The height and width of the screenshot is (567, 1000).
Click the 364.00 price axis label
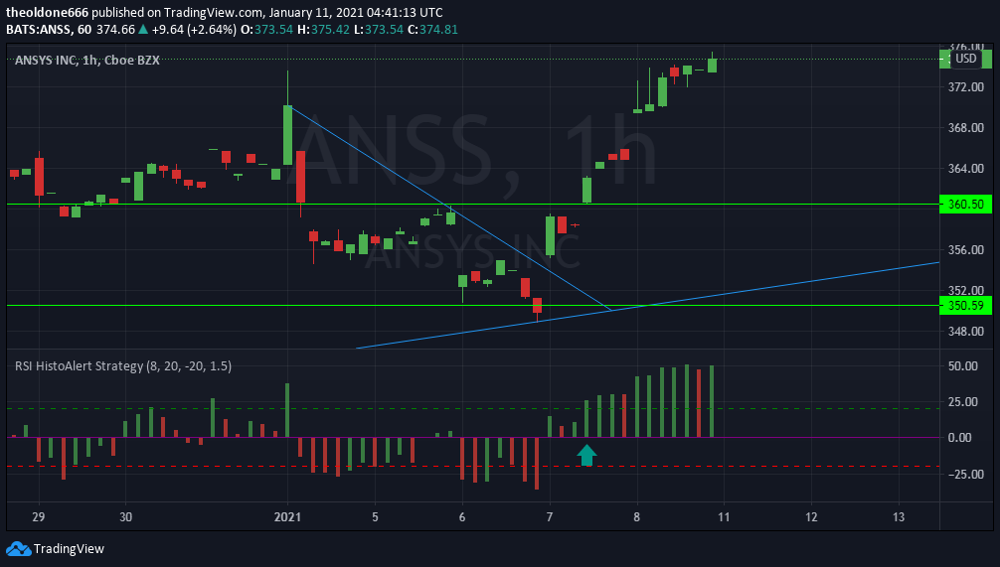(965, 169)
